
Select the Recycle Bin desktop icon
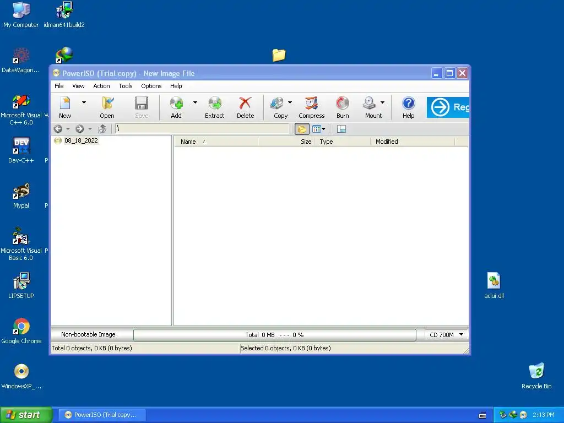pos(536,376)
